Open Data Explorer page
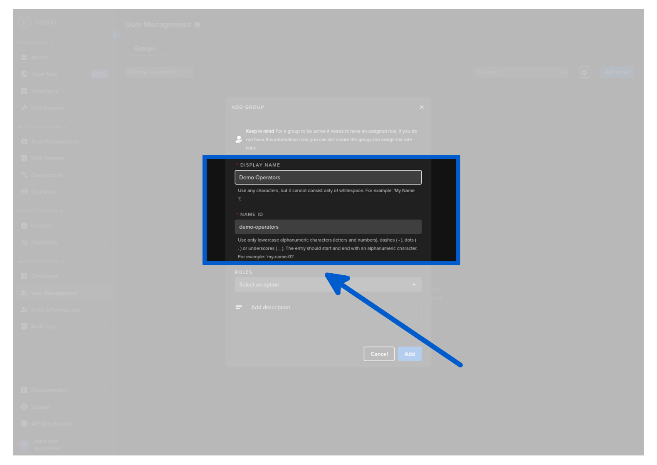This screenshot has height=465, width=657. tap(47, 108)
